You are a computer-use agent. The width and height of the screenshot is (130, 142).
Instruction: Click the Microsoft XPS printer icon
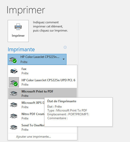14,105
